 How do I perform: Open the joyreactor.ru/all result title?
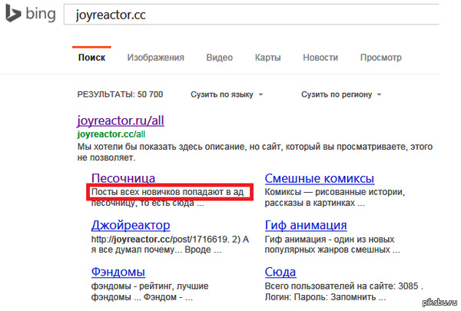point(121,121)
